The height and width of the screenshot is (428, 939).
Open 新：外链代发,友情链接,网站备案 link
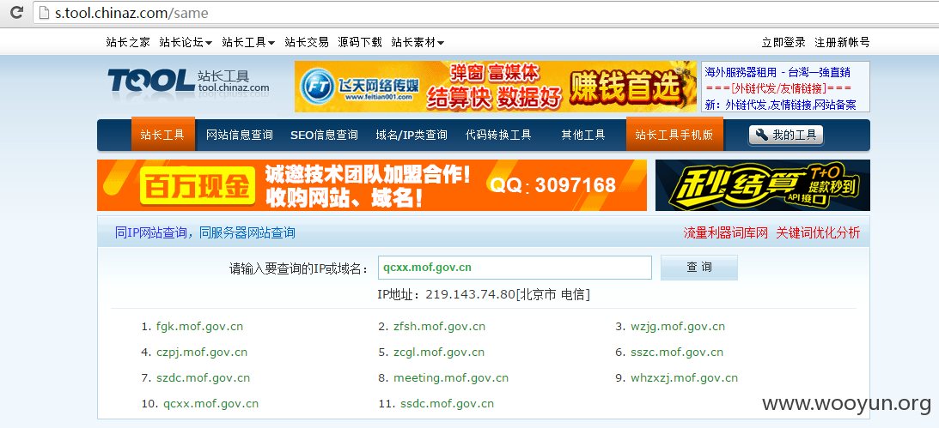click(780, 105)
